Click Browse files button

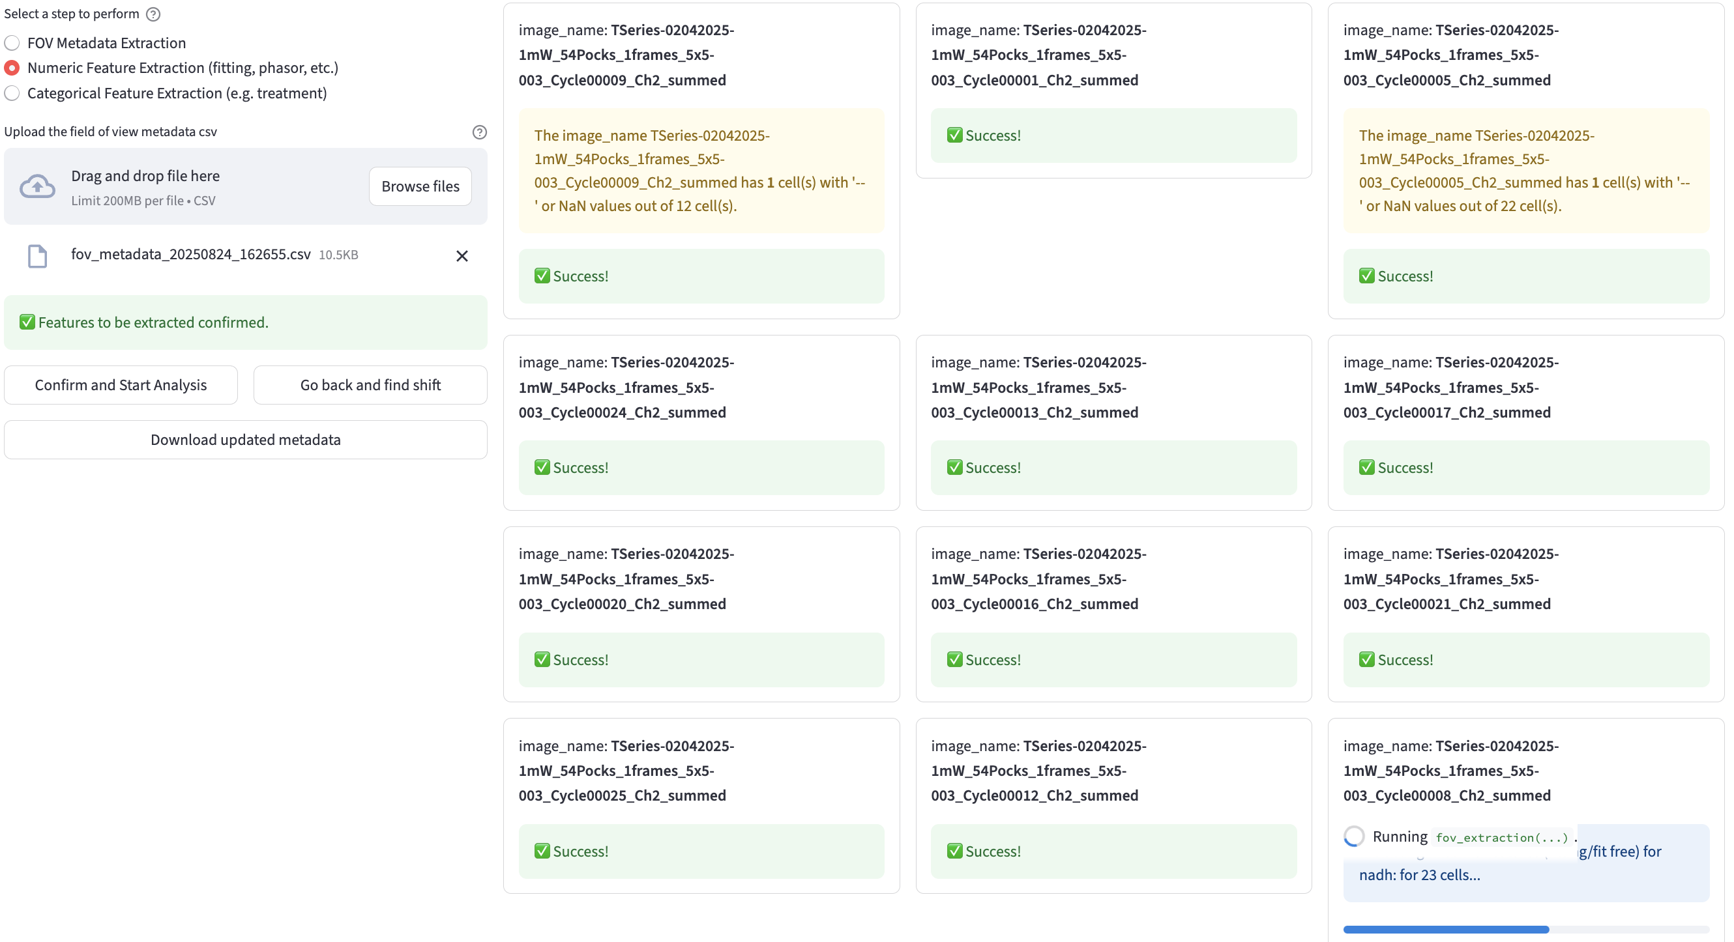coord(420,186)
